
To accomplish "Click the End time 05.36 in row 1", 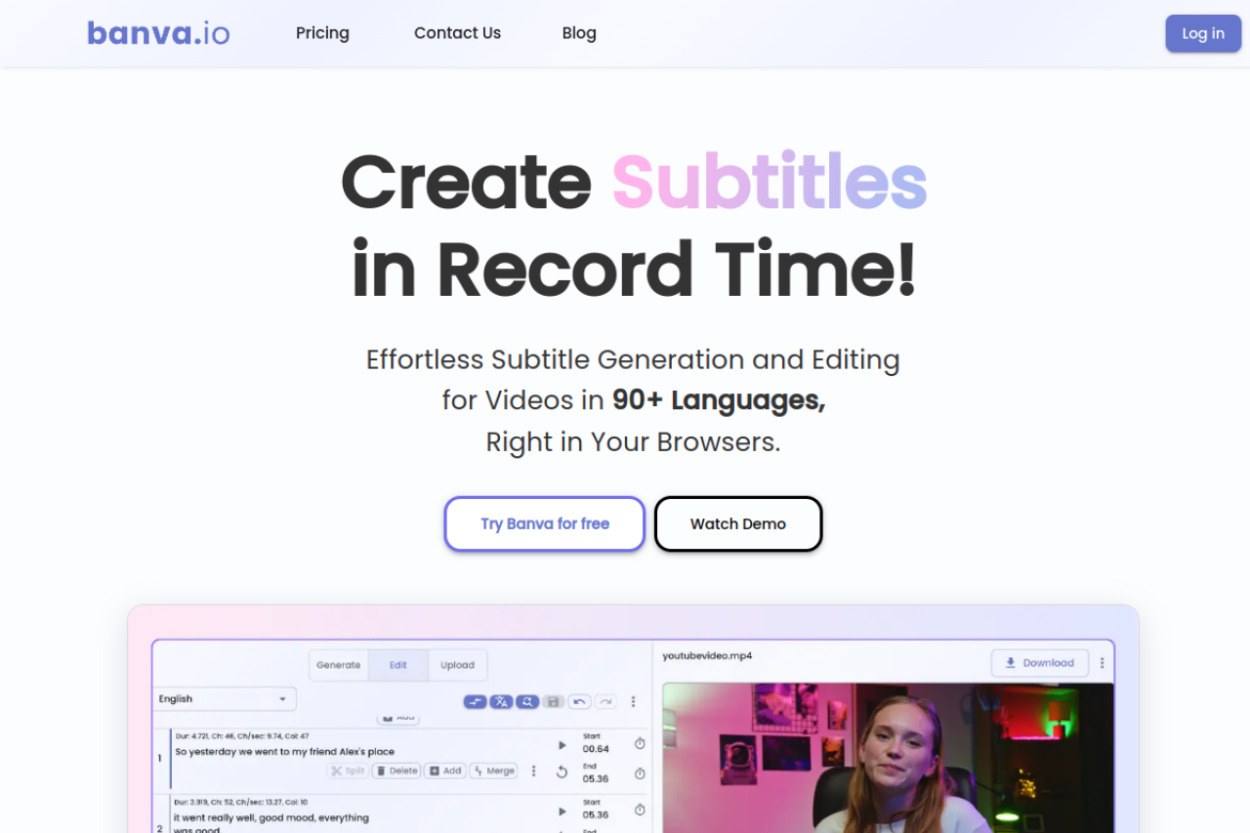I will tap(596, 778).
